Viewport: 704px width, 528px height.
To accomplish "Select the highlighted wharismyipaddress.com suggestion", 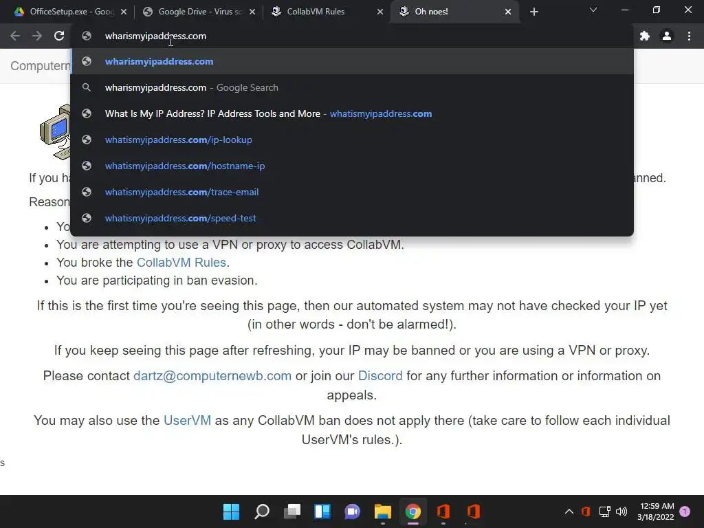I will [352, 61].
